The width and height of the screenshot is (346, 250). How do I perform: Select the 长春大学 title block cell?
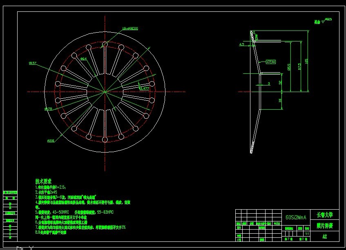[325, 215]
